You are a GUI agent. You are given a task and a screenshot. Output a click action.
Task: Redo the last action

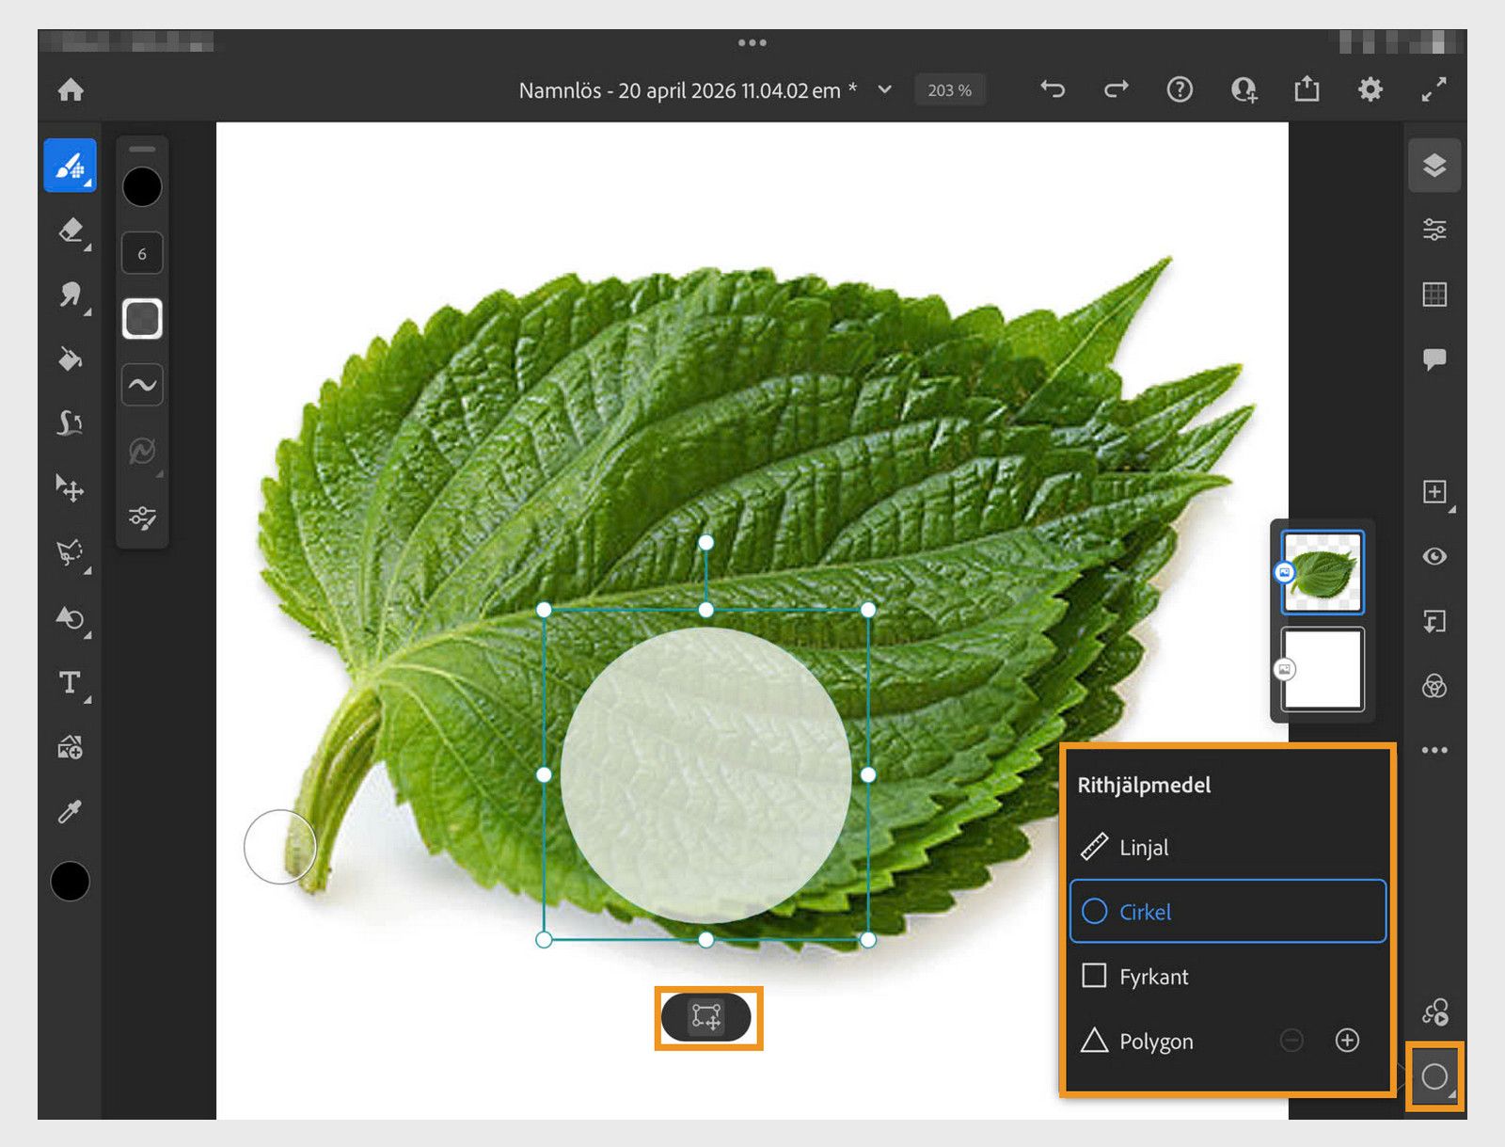point(1117,89)
